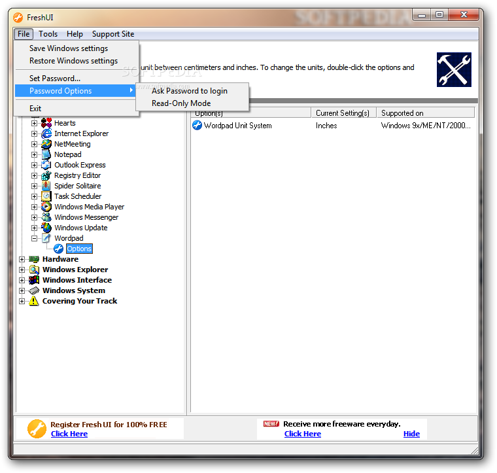This screenshot has height=473, width=497.
Task: Expand the Windows Explorer category
Action: coord(22,270)
